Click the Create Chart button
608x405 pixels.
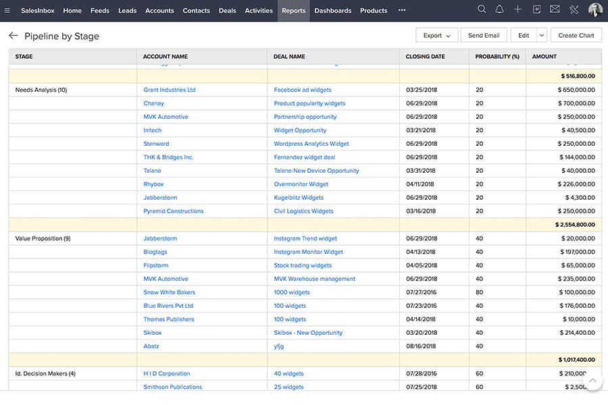[576, 35]
